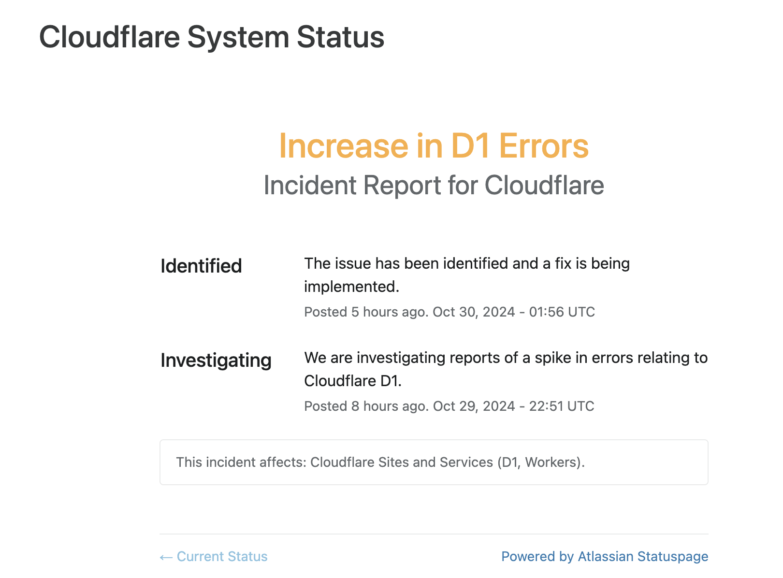Select the Identified status label
This screenshot has width=783, height=578.
coord(201,266)
